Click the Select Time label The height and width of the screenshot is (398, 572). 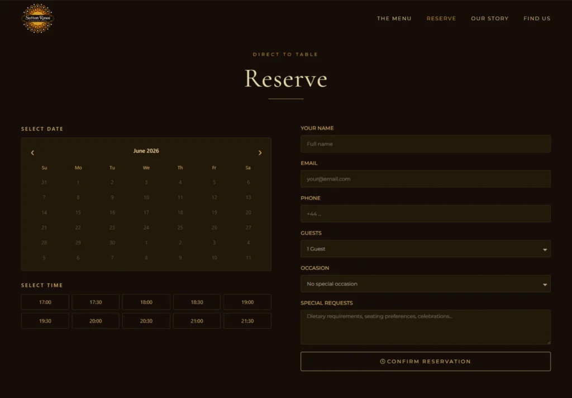pos(42,285)
